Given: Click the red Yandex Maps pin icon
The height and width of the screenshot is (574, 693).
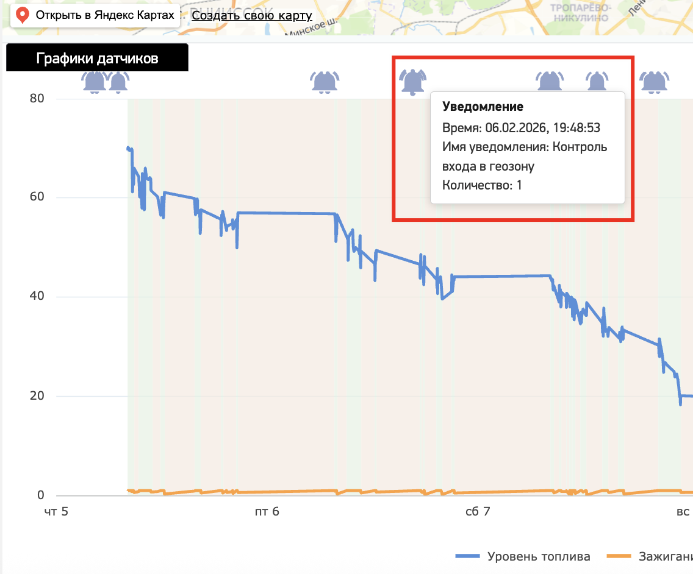Looking at the screenshot, I should click(x=23, y=16).
